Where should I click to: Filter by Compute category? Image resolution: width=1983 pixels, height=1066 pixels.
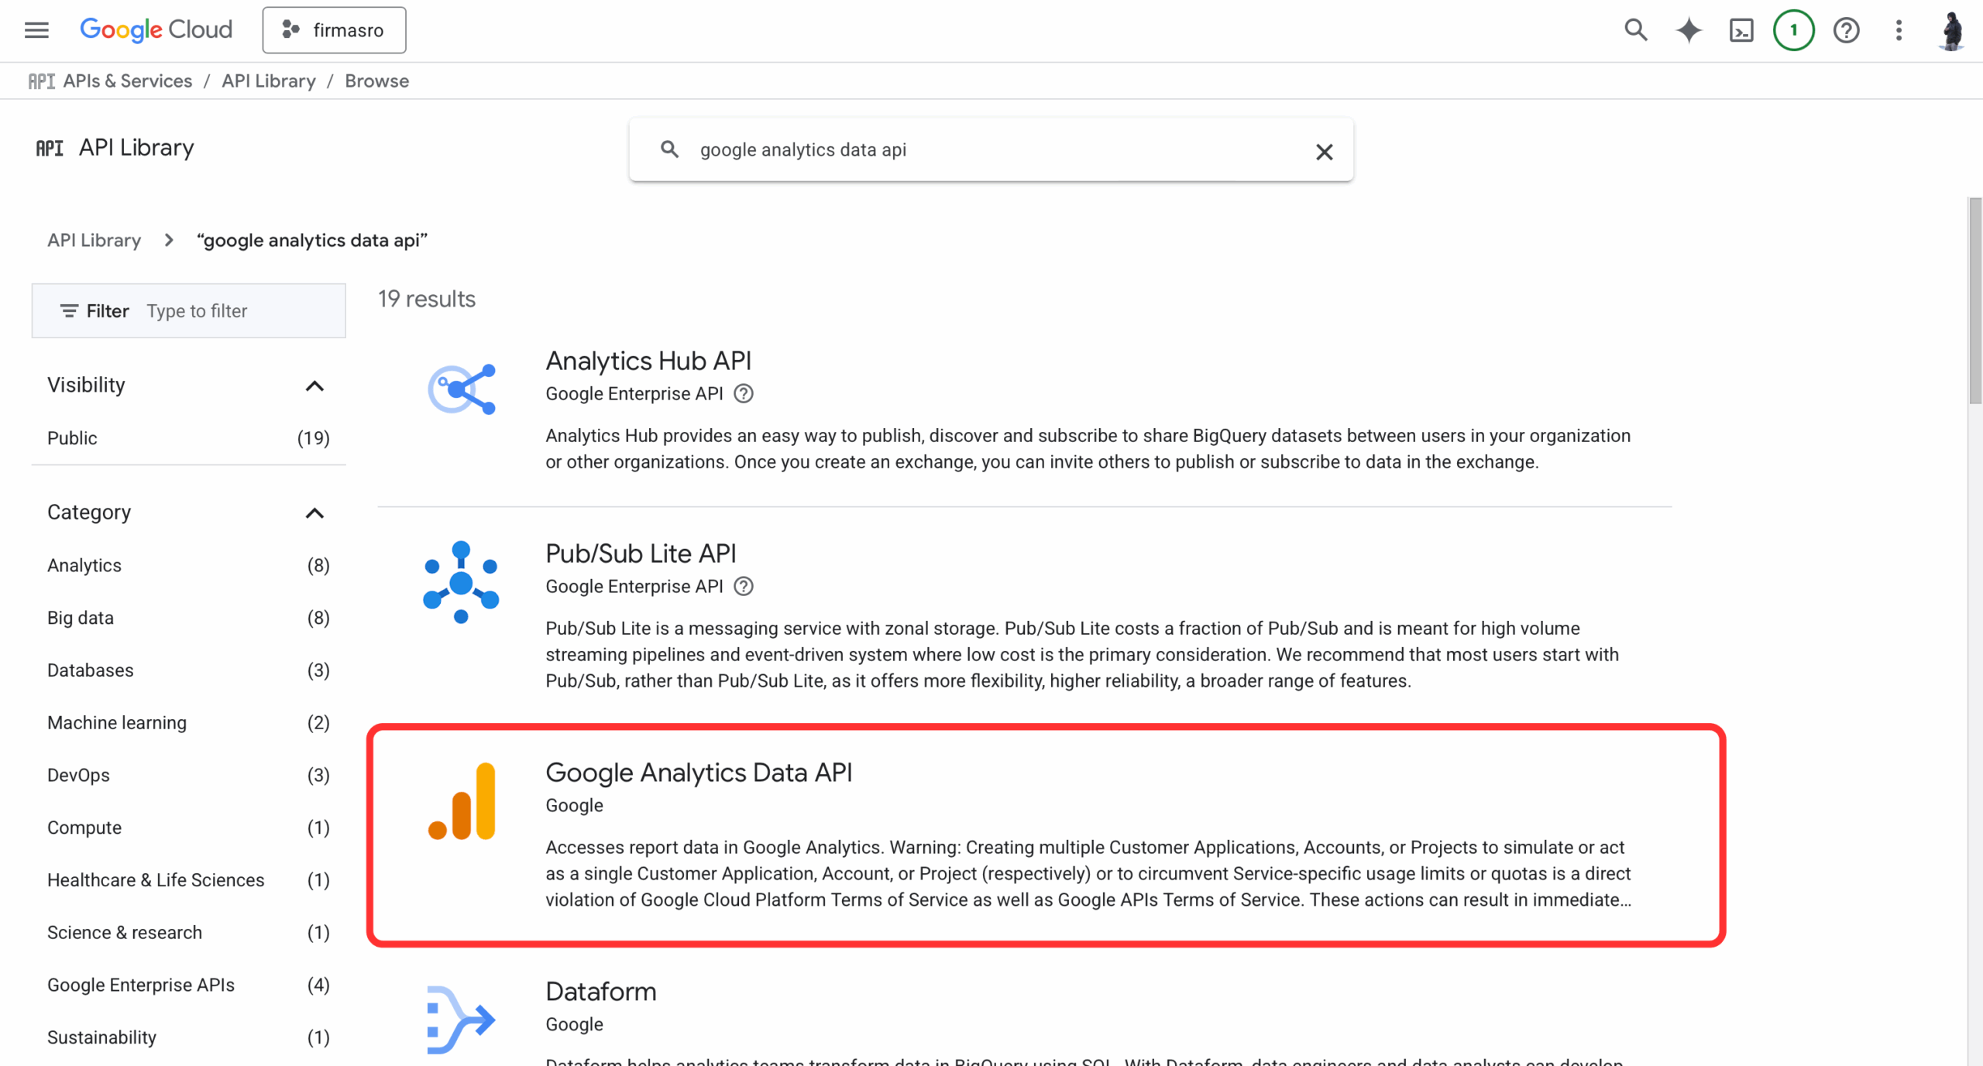(x=188, y=828)
